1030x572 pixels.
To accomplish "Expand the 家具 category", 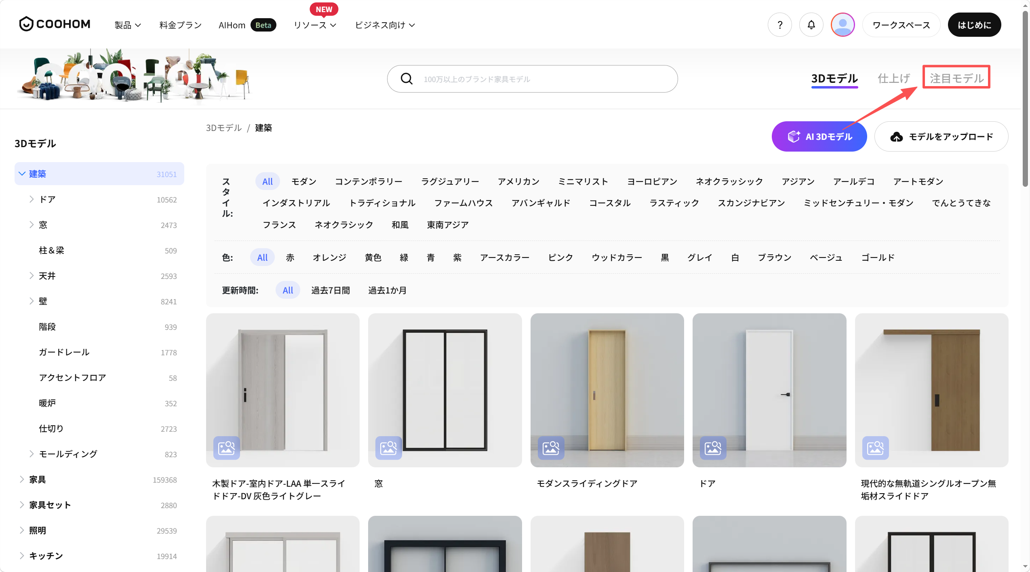I will [22, 479].
